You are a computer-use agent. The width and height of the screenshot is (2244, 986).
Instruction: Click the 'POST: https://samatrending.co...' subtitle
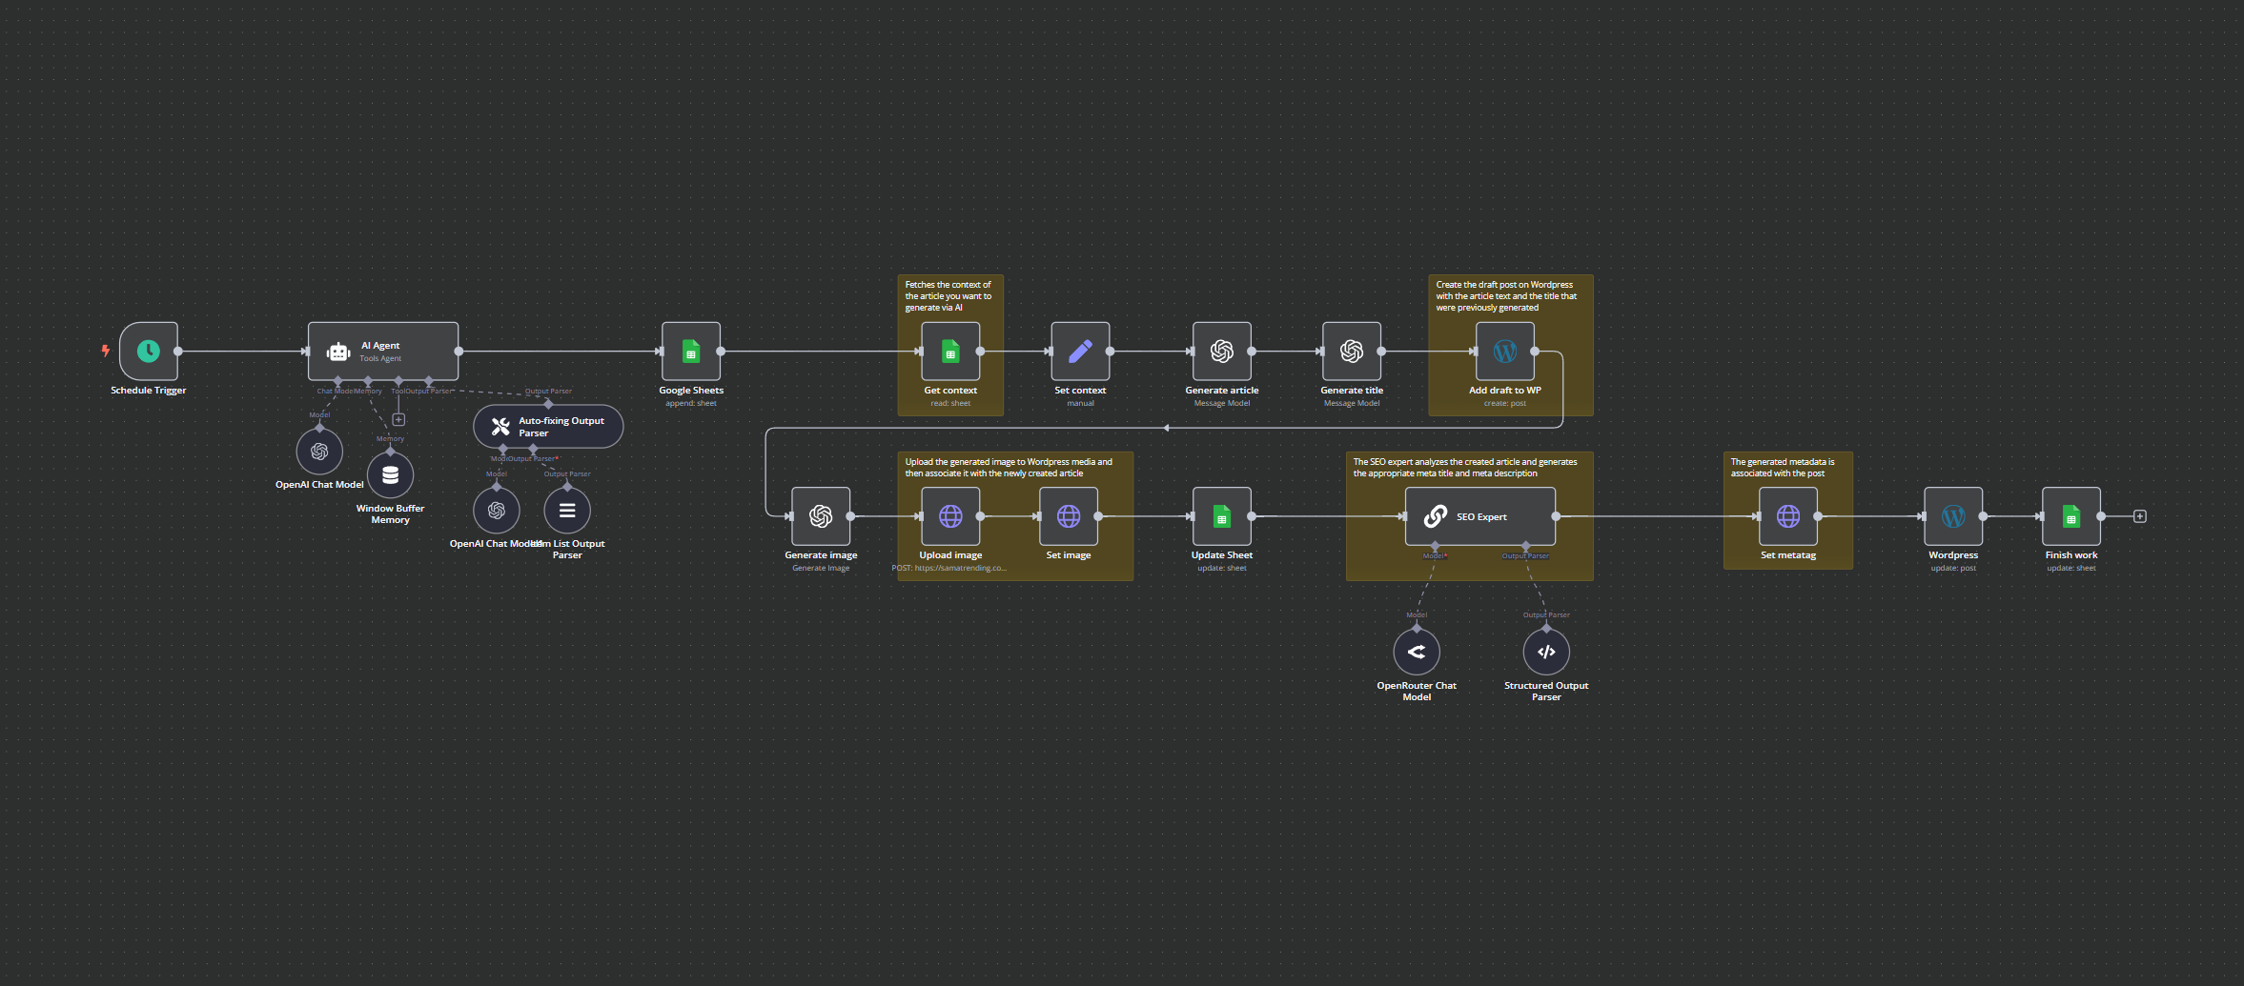click(x=949, y=568)
